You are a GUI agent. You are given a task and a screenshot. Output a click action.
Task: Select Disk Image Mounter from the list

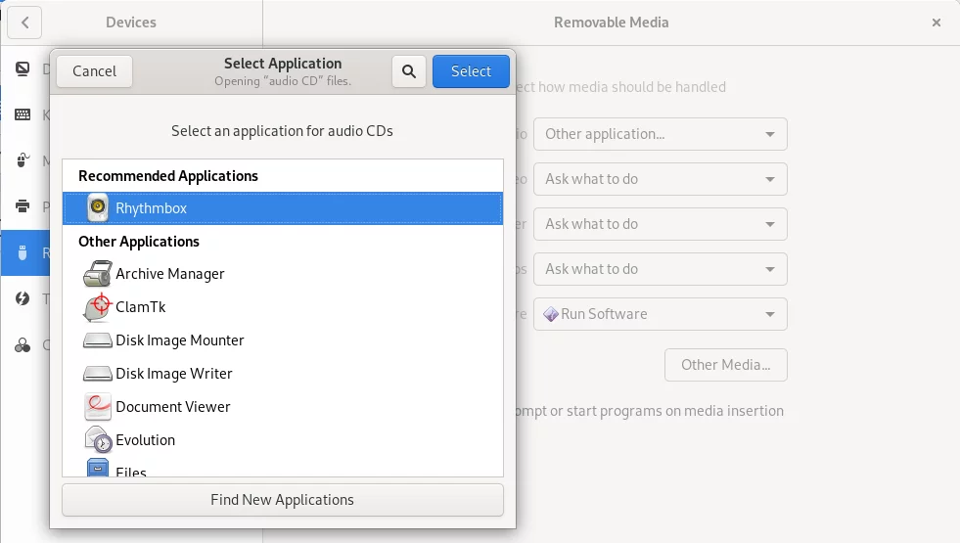coord(282,339)
